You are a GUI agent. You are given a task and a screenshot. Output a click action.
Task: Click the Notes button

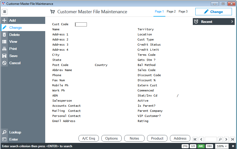[134, 138]
